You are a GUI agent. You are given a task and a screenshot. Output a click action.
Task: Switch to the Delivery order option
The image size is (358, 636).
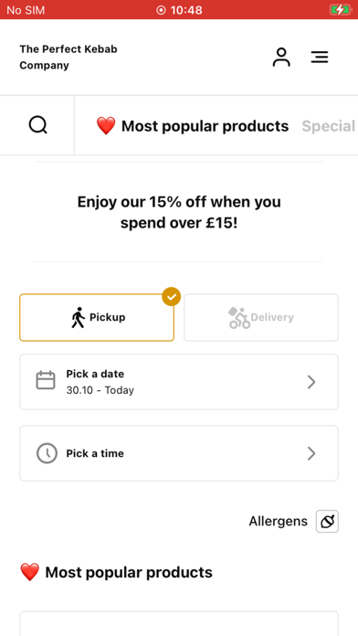[261, 318]
